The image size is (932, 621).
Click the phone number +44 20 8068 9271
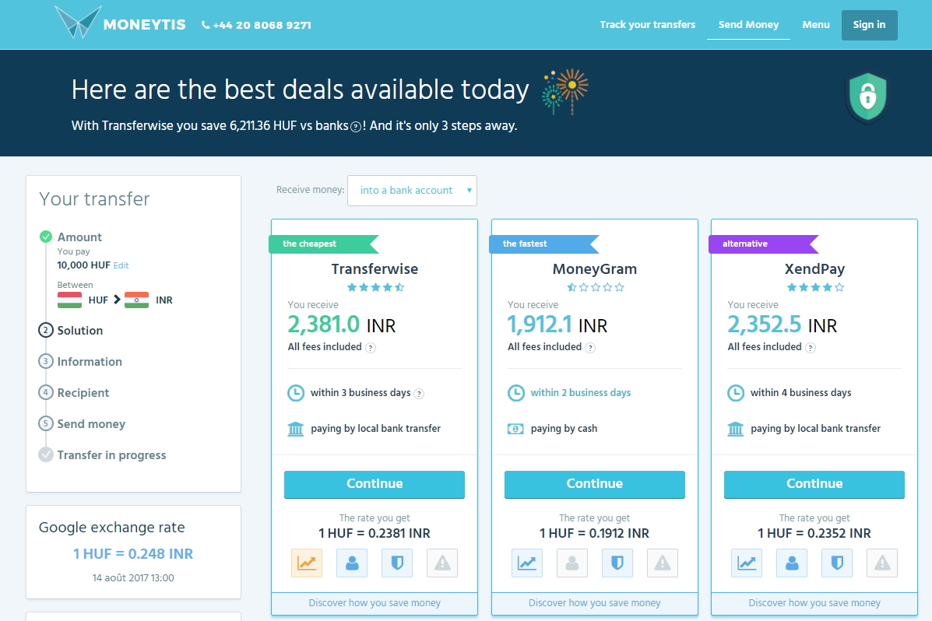(262, 25)
